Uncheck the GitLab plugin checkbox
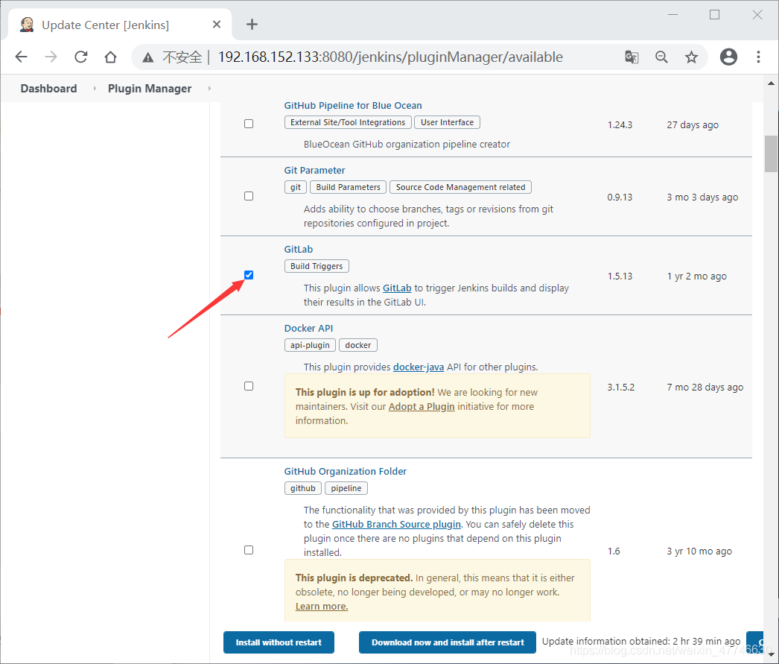 [249, 275]
